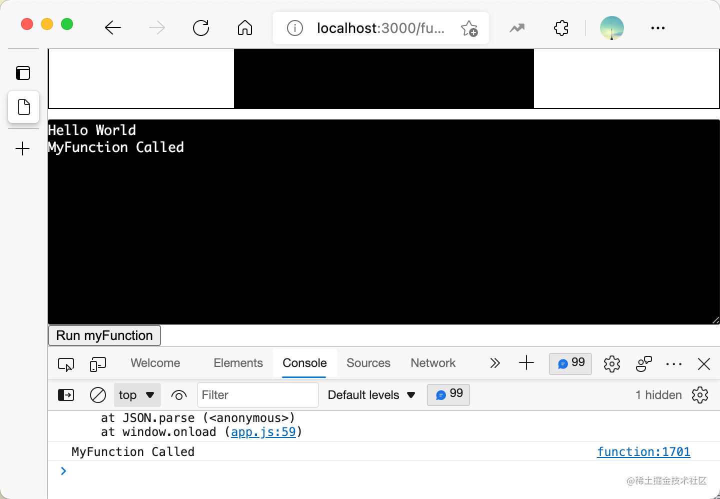720x499 pixels.
Task: Open the function:1701 source link
Action: click(x=643, y=452)
